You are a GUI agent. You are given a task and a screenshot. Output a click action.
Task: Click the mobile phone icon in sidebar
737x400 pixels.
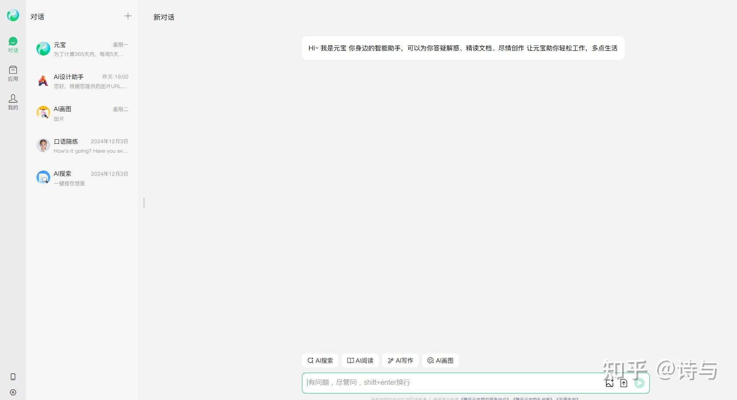[13, 377]
